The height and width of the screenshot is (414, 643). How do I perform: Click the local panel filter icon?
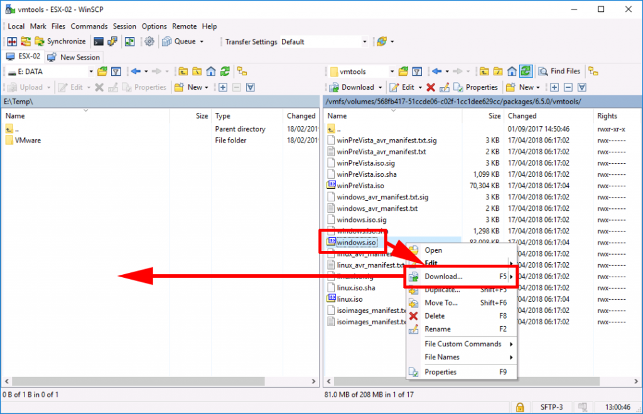point(116,72)
